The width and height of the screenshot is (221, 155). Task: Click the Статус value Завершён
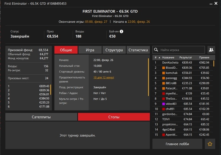20,36
